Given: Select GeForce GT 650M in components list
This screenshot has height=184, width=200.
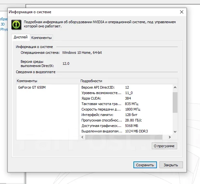Looking at the screenshot, I should coord(32,87).
